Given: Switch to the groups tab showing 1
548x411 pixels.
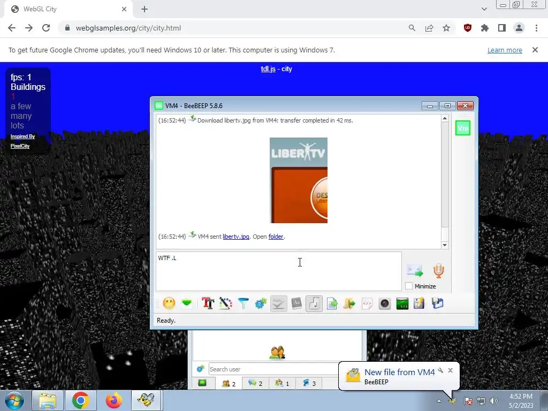Looking at the screenshot, I should pos(282,383).
